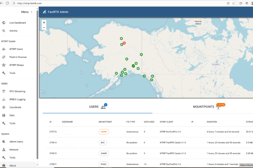Image resolution: width=253 pixels, height=168 pixels.
Task: Select user row ID 279877
Action: [x=150, y=164]
